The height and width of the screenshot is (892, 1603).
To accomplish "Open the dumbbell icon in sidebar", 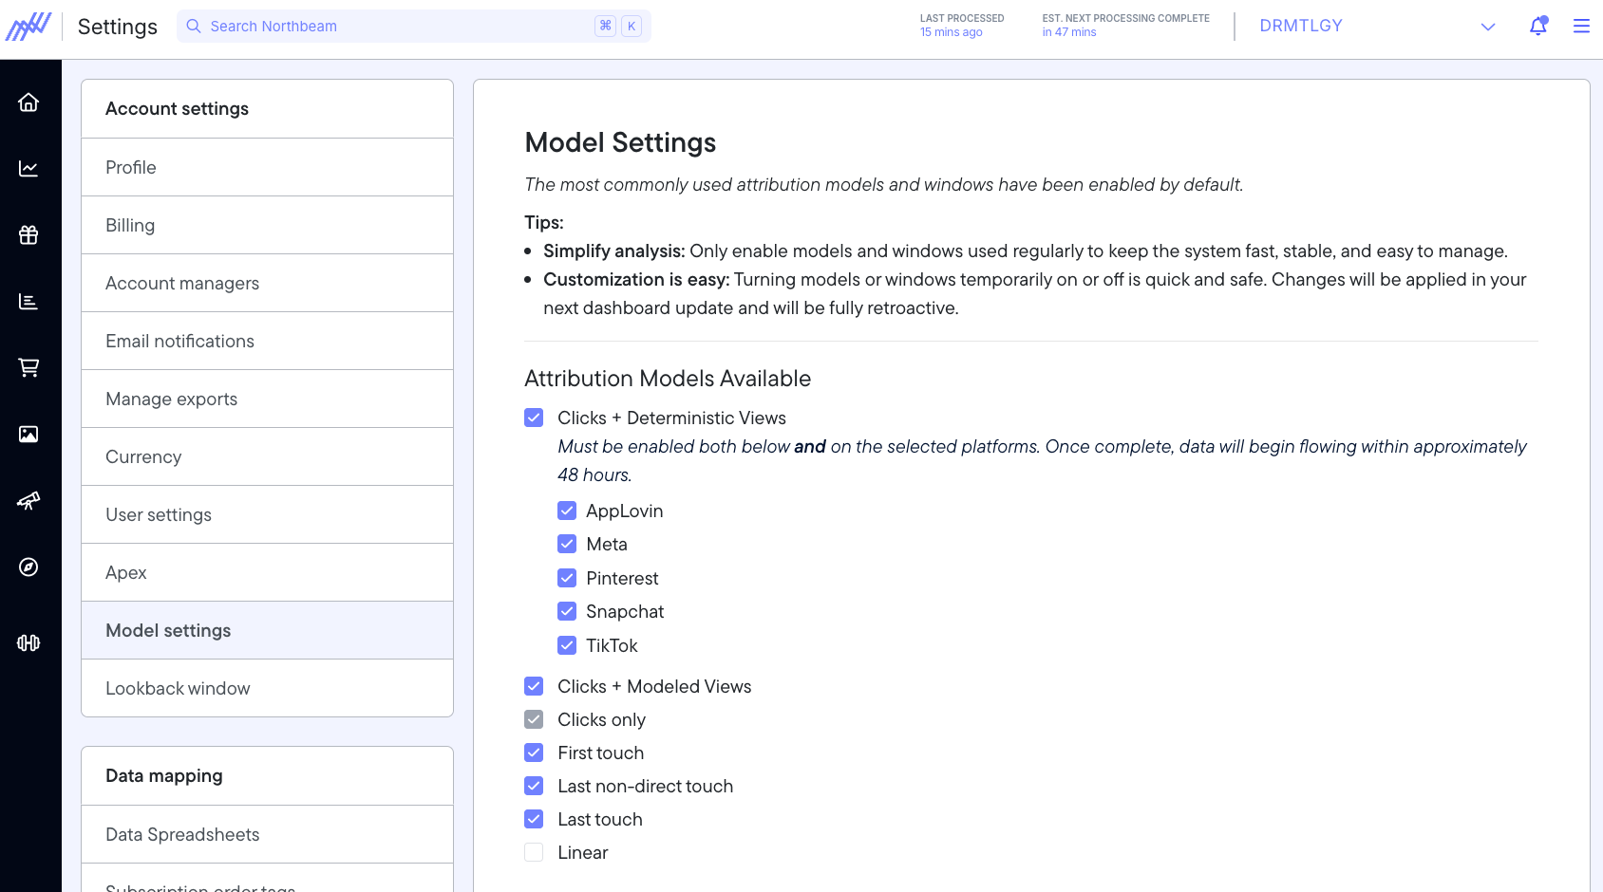I will (x=28, y=643).
